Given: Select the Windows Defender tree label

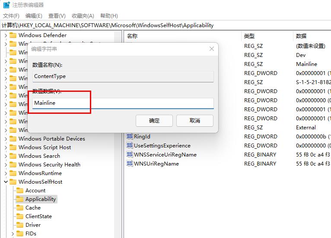Looking at the screenshot, I should [42, 35].
